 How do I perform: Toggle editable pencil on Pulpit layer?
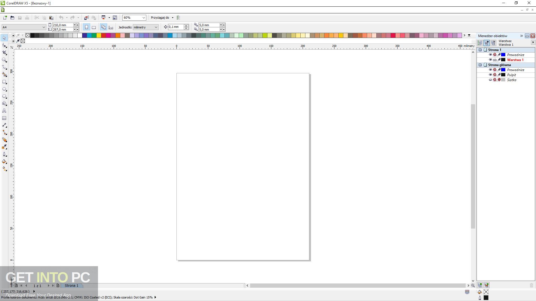click(499, 75)
